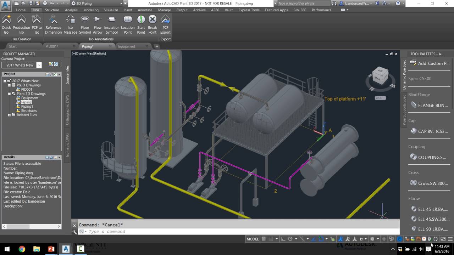Open the 1:1 annotation scale dropdown

[364, 239]
